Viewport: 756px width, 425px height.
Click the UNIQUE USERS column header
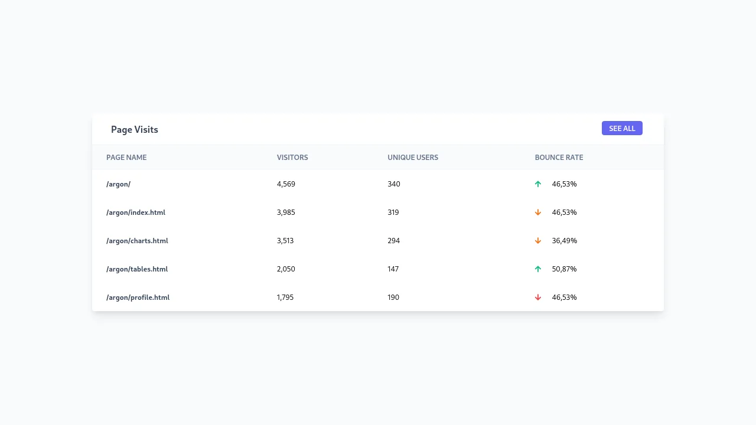point(413,158)
